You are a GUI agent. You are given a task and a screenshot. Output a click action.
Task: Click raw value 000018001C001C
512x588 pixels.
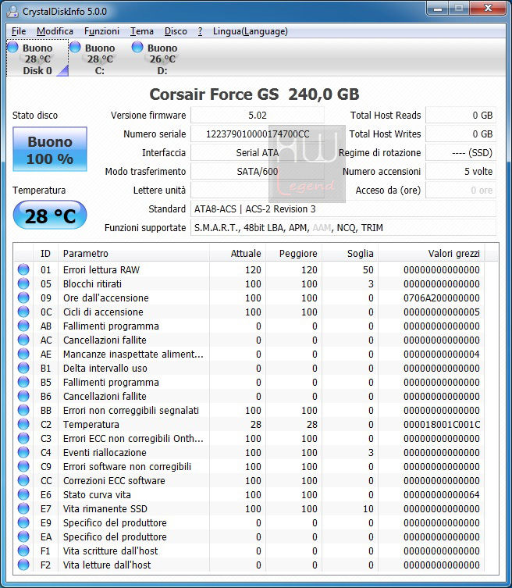[442, 424]
